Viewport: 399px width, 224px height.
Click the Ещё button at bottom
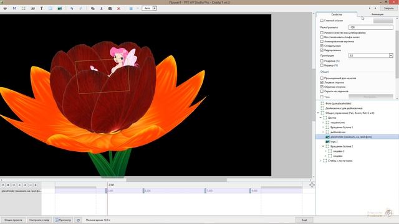click(x=304, y=220)
